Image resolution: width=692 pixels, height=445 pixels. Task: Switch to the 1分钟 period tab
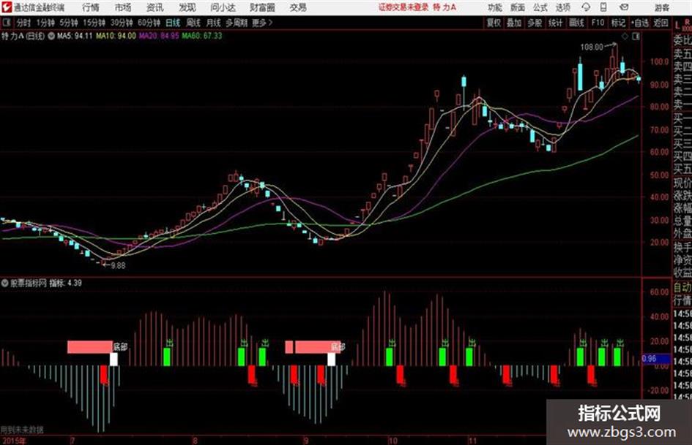[45, 23]
